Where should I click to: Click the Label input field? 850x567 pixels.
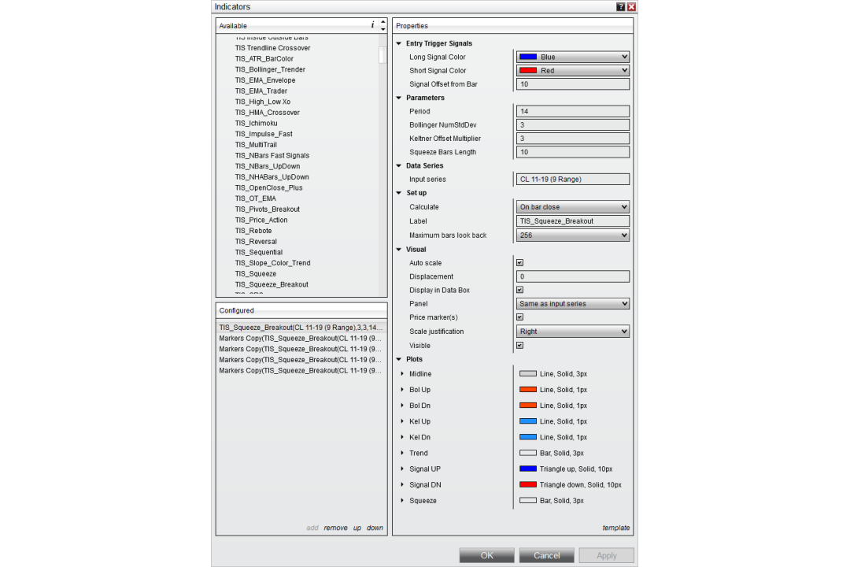pyautogui.click(x=572, y=220)
